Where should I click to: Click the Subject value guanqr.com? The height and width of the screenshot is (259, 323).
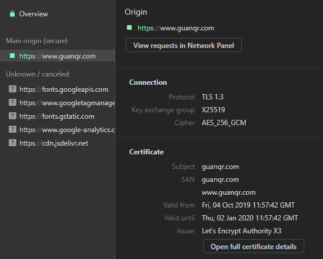coord(220,167)
